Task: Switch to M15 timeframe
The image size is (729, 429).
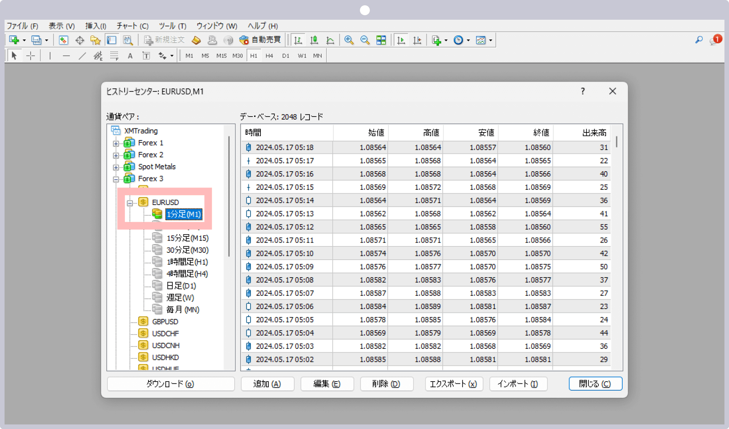Action: pyautogui.click(x=221, y=56)
